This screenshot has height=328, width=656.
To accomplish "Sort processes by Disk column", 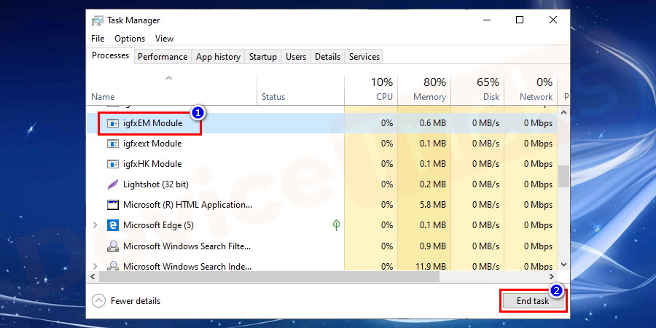I will (x=477, y=90).
